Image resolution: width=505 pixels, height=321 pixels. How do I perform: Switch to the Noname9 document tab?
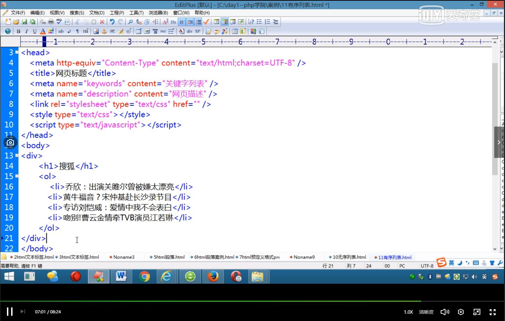302,257
